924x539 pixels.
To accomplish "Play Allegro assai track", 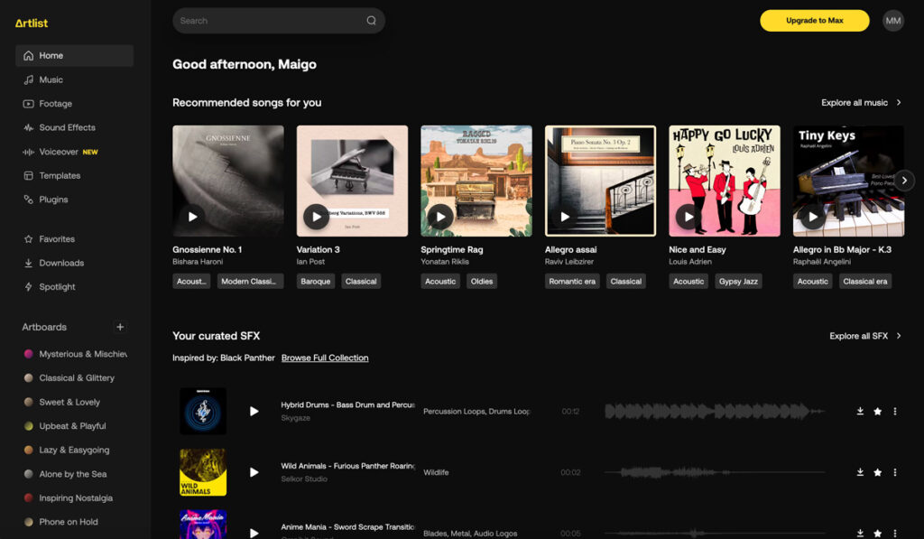I will tap(565, 217).
